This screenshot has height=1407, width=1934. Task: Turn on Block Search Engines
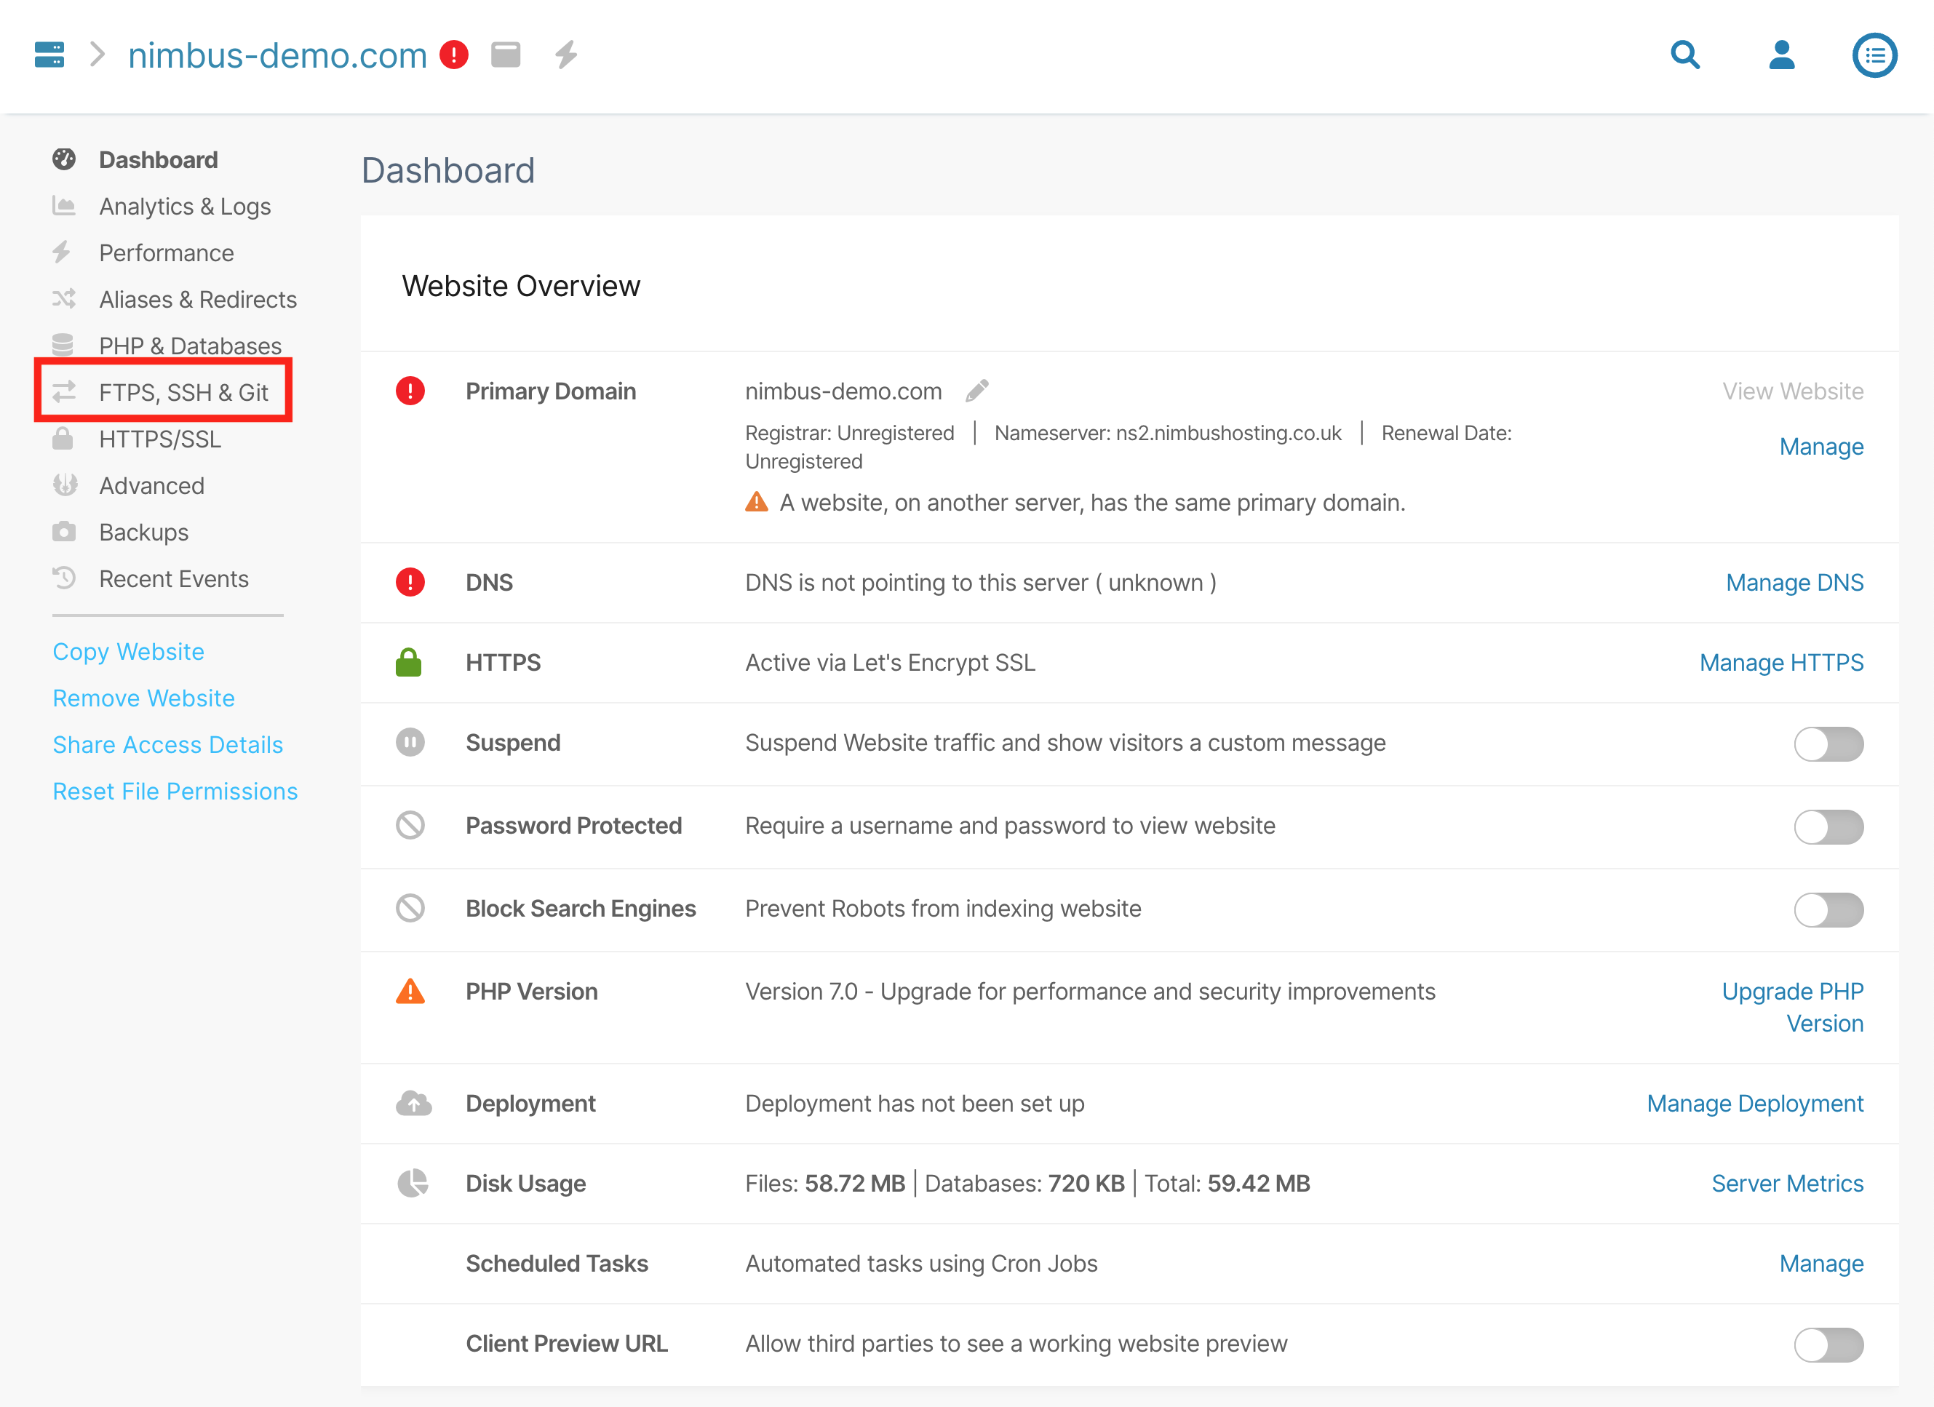coord(1828,909)
